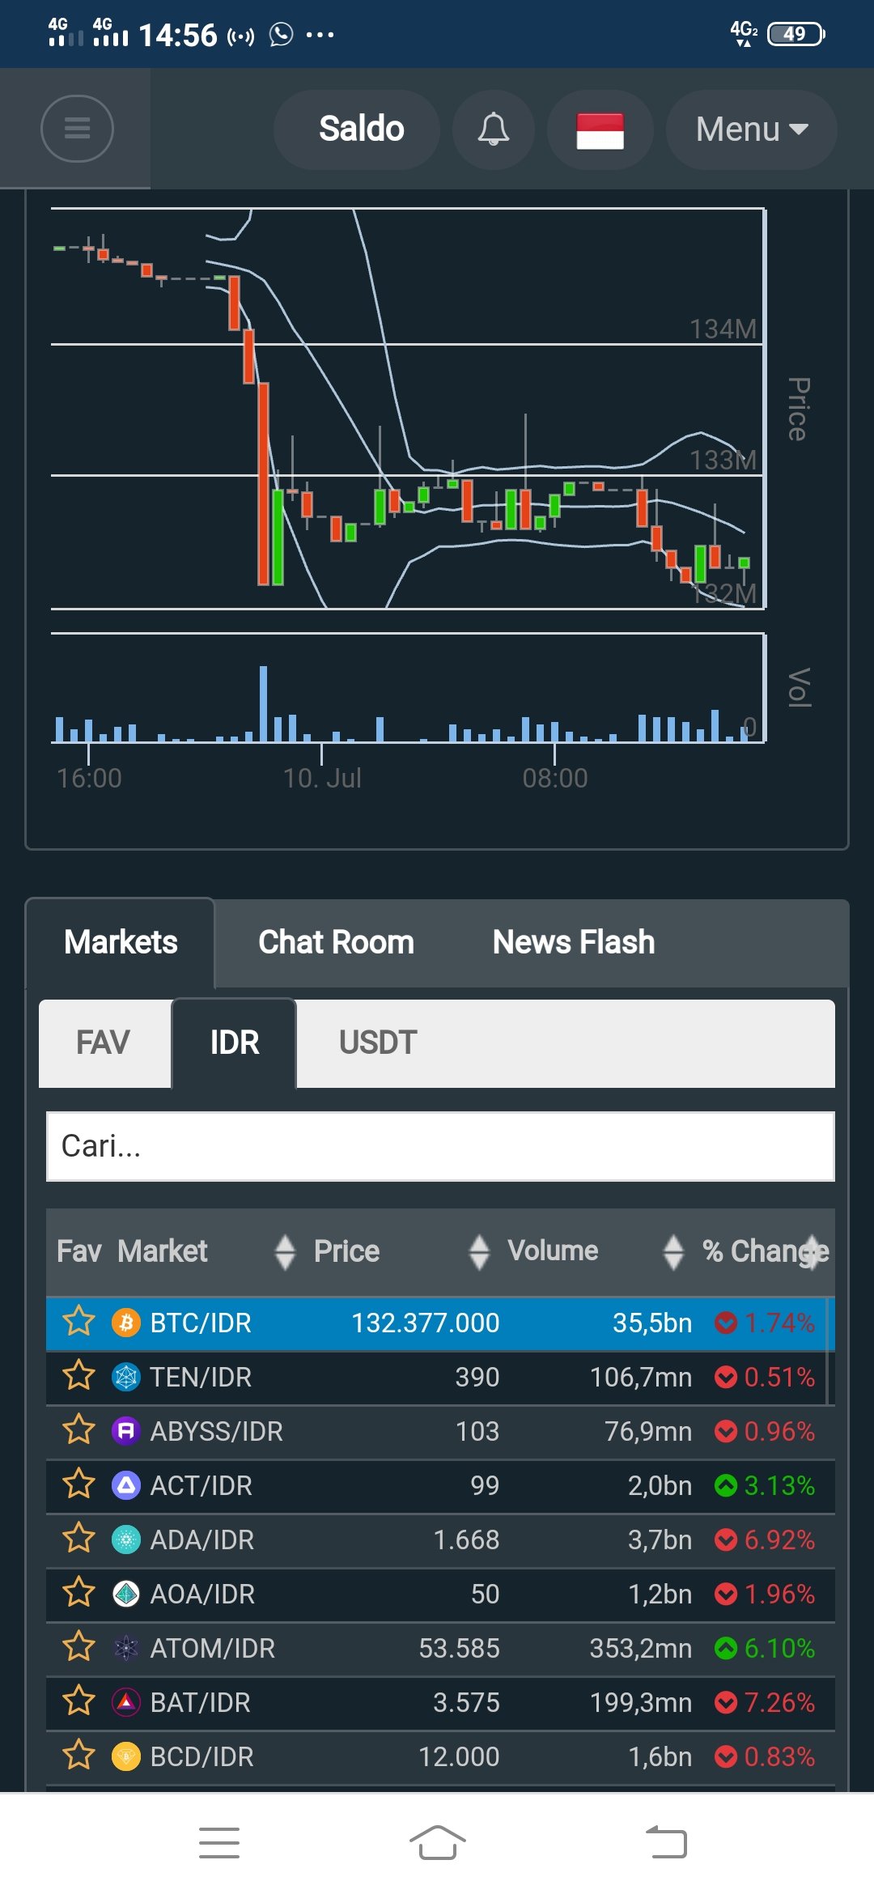Image resolution: width=874 pixels, height=1894 pixels.
Task: Open the hamburger sidebar menu icon
Action: click(77, 129)
